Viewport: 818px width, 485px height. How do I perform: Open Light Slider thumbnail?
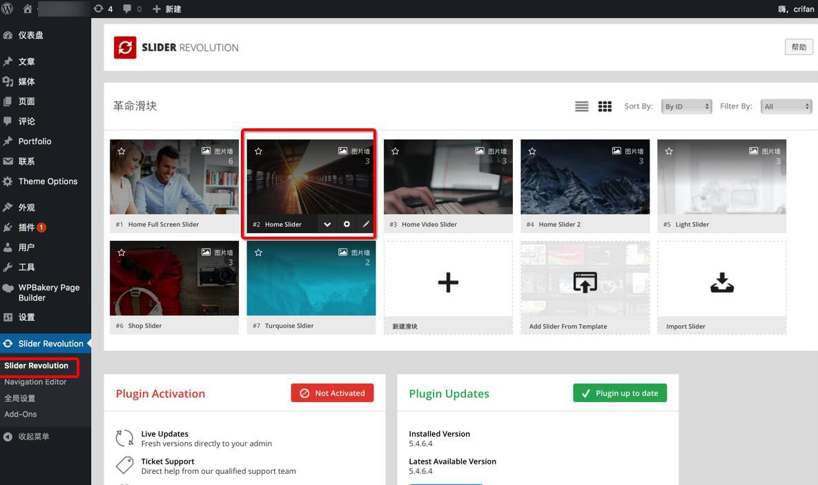pos(721,177)
